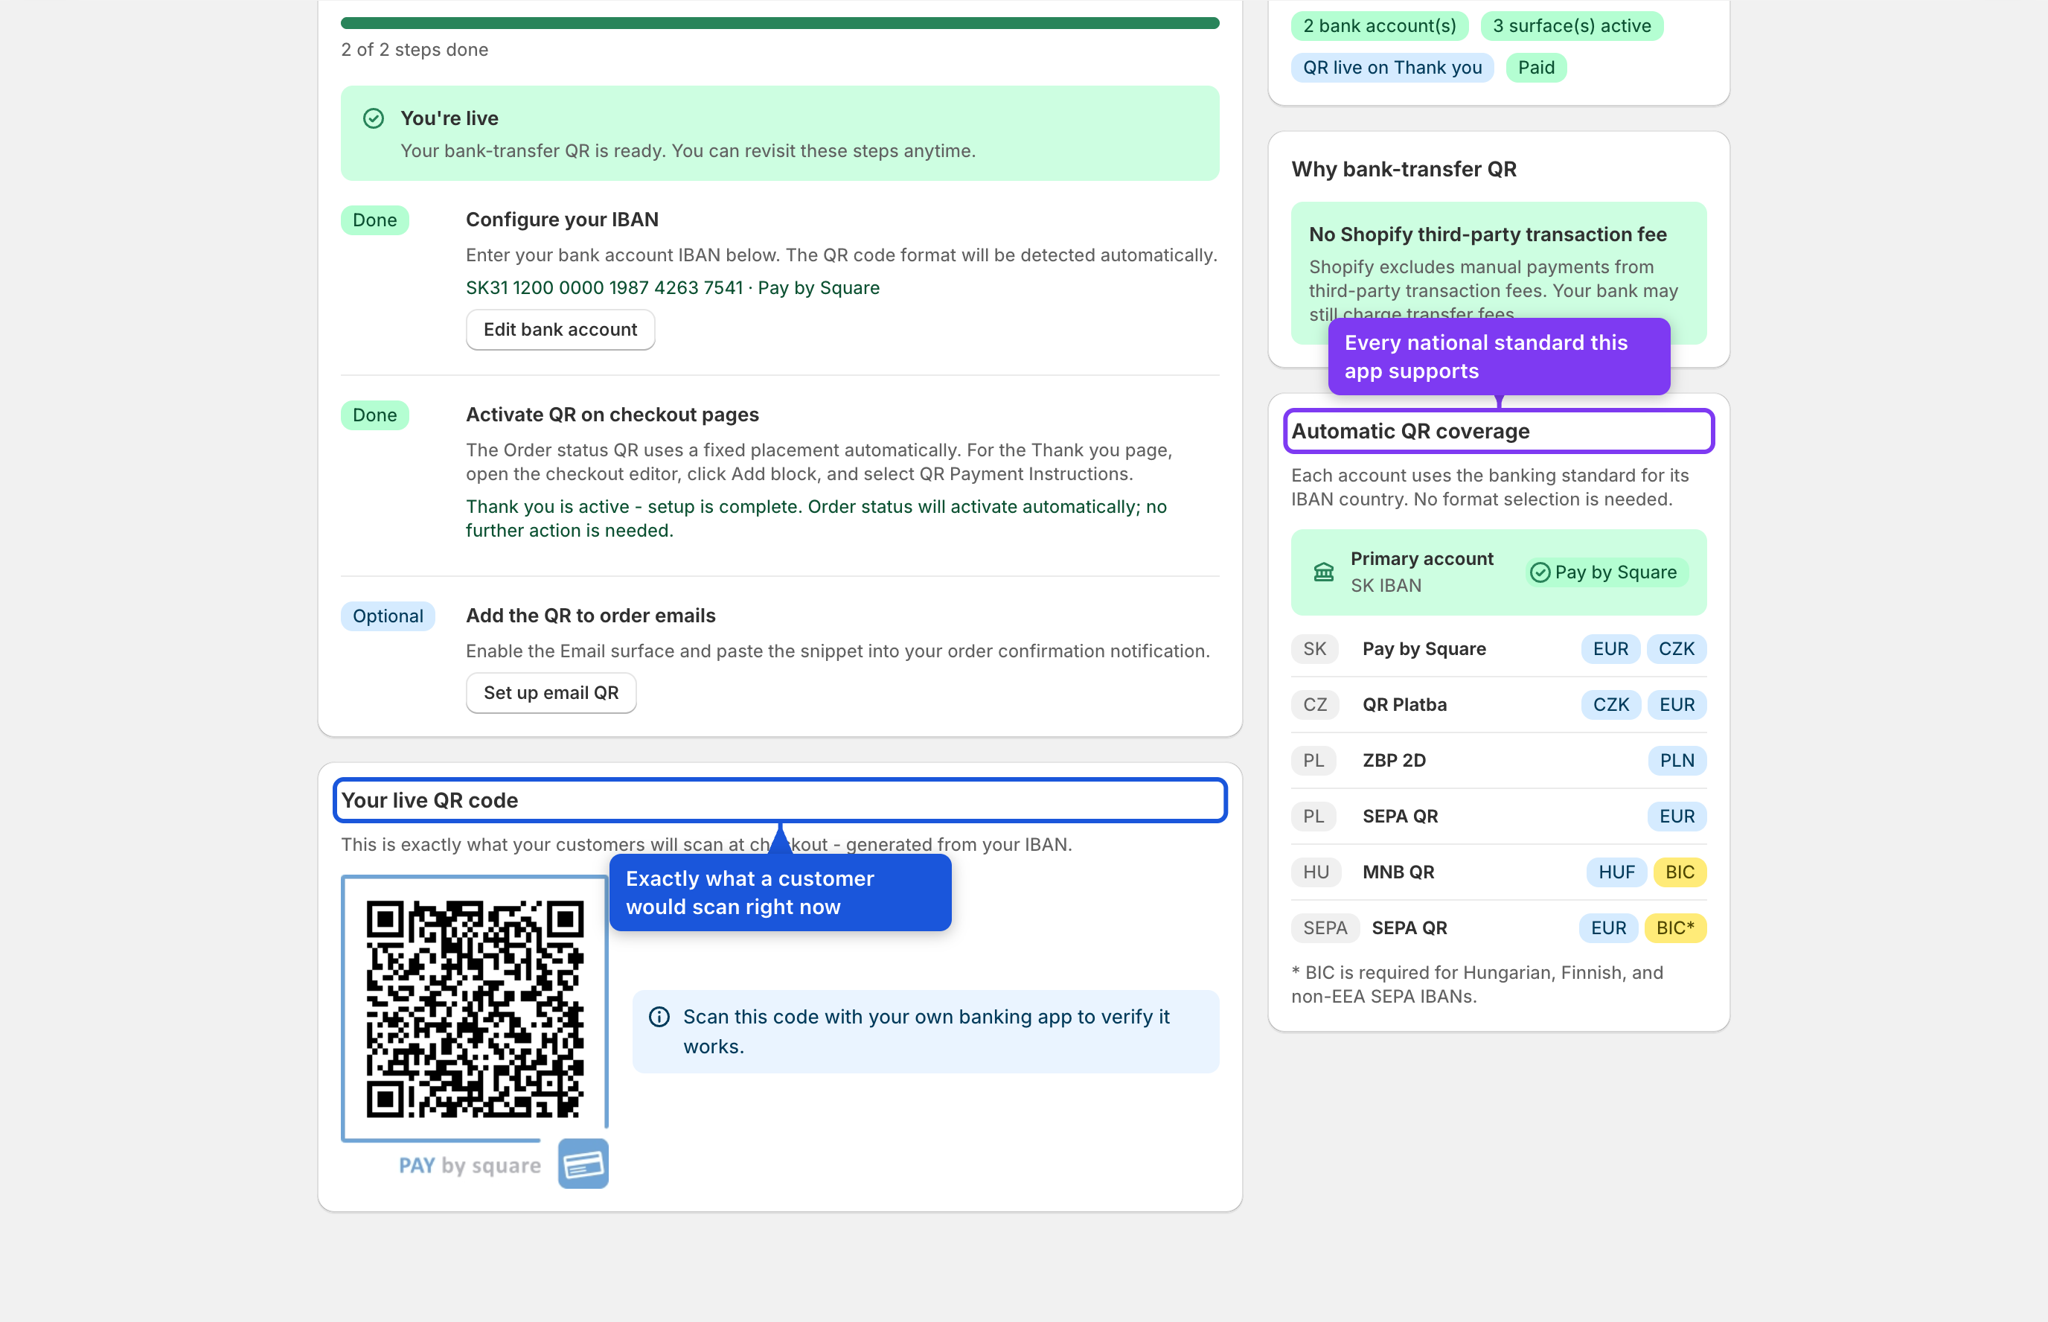Click the BIC requirement footnote text

point(1476,985)
